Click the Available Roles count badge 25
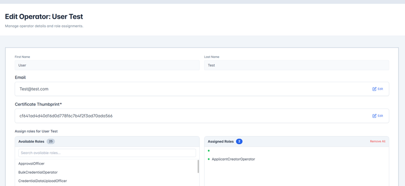 51,142
